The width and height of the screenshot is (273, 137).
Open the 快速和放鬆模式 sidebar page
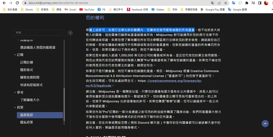(31, 85)
